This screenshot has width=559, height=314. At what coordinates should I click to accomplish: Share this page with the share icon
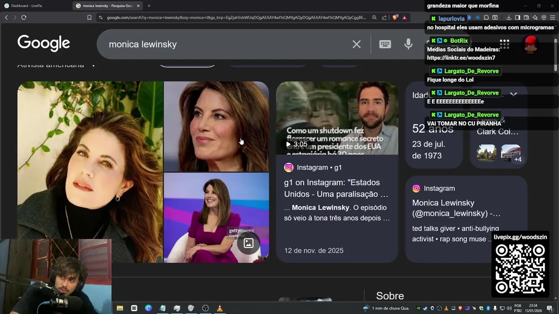(384, 17)
